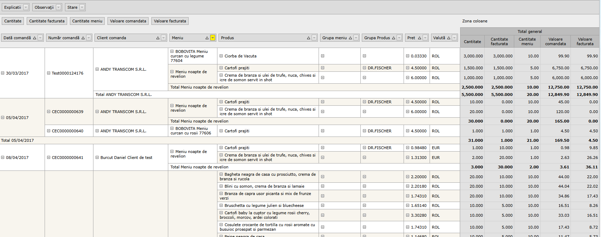Click the sort triangle on Dată comandă
Screen dimensions: 601x237
pyautogui.click(x=34, y=38)
